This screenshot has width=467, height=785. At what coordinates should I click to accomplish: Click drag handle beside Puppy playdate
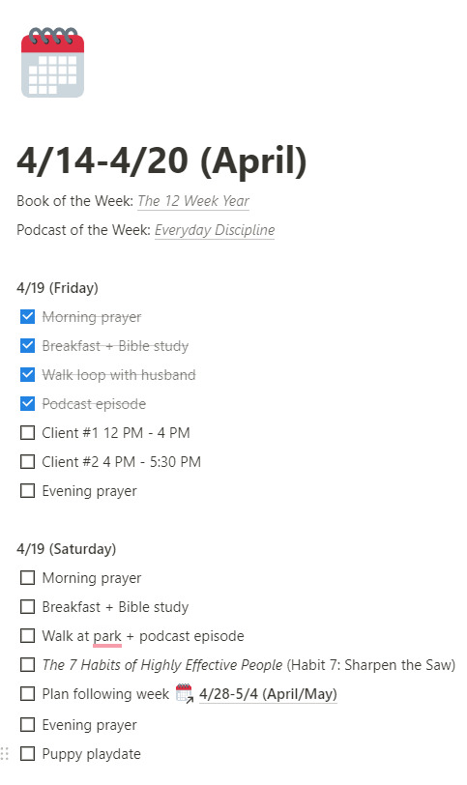(5, 753)
